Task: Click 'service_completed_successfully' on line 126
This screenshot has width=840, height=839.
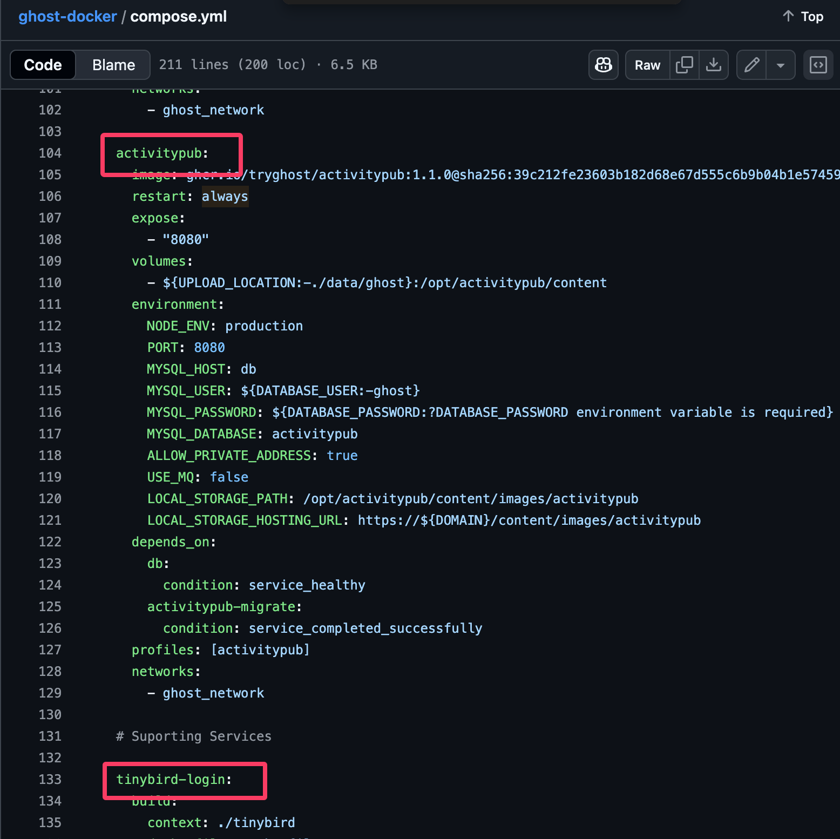Action: (365, 628)
